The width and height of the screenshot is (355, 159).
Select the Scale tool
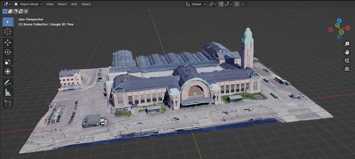coord(8,62)
